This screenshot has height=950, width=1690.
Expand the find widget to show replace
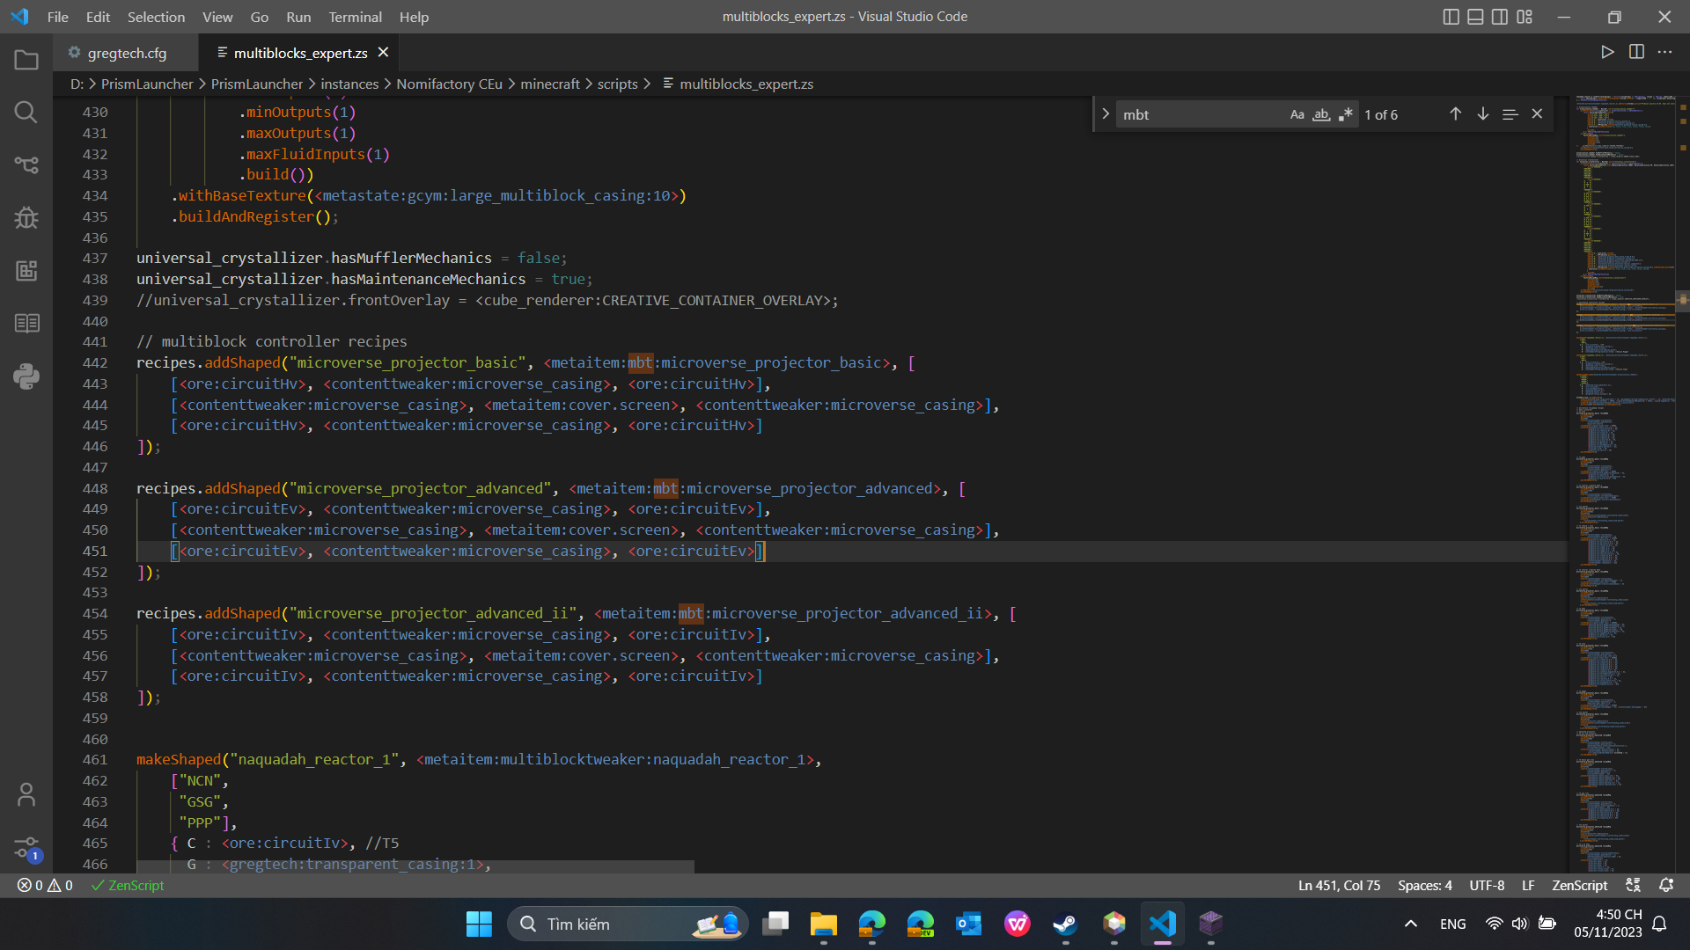point(1105,113)
